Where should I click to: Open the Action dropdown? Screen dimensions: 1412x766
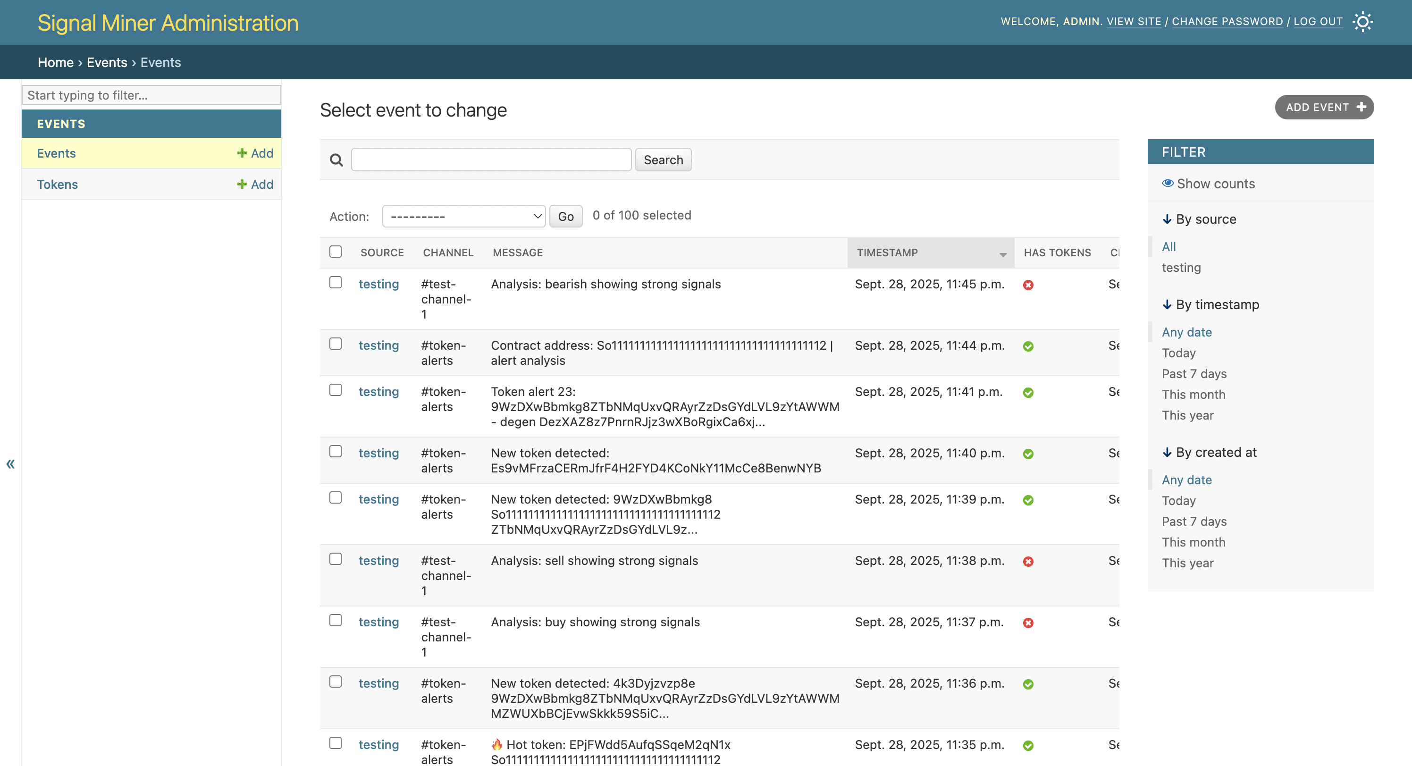point(464,216)
